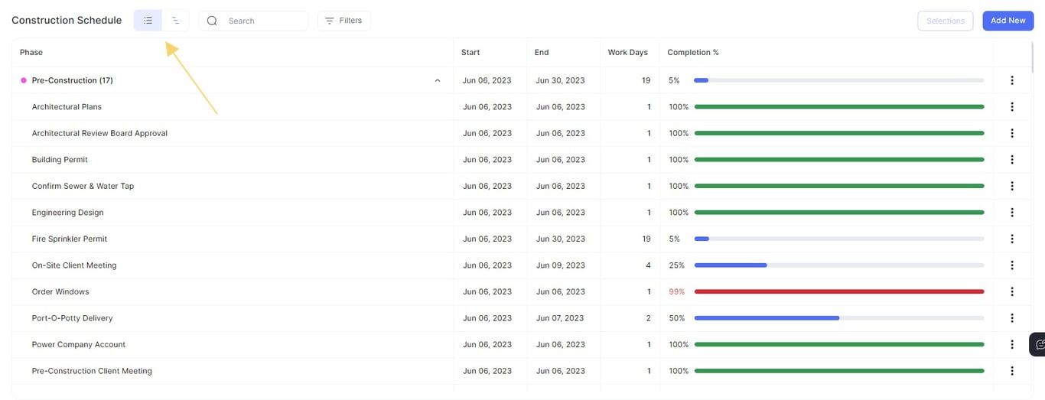The width and height of the screenshot is (1045, 400).
Task: Open the chat widget at right edge
Action: (1037, 344)
